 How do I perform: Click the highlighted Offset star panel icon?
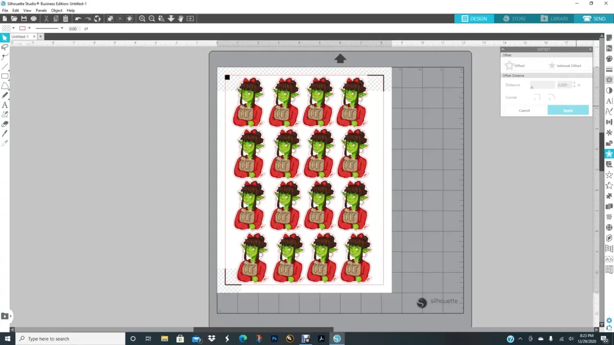609,154
